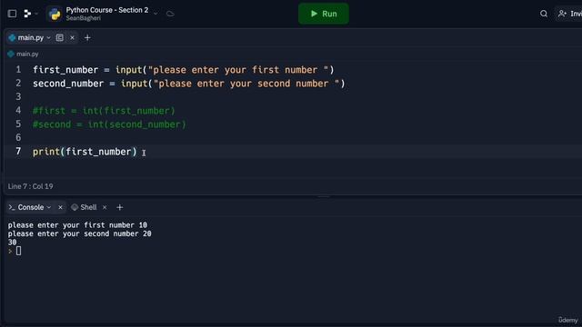Click the split layout icon in main.py tab
This screenshot has width=582, height=327.
tap(59, 37)
